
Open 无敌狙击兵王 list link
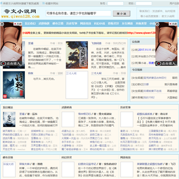tap(128, 134)
